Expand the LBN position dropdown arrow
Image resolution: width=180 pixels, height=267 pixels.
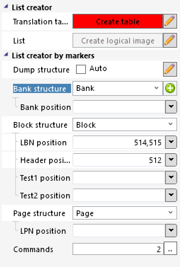(171, 142)
